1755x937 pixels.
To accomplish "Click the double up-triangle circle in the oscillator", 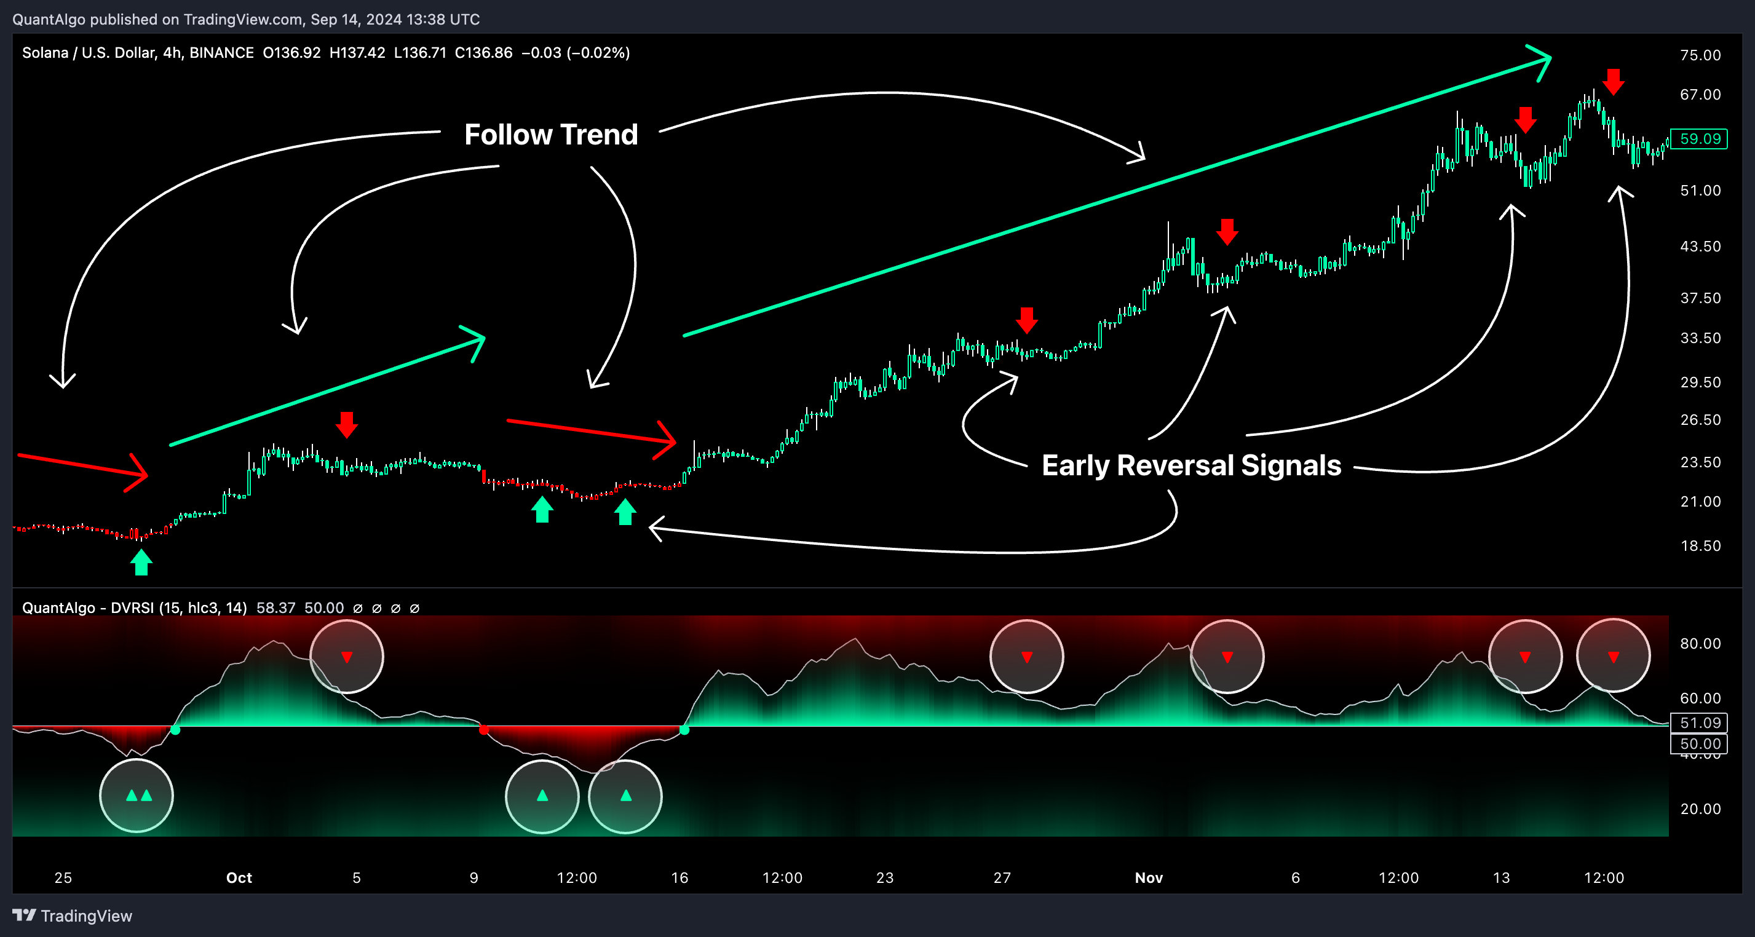I will point(137,796).
